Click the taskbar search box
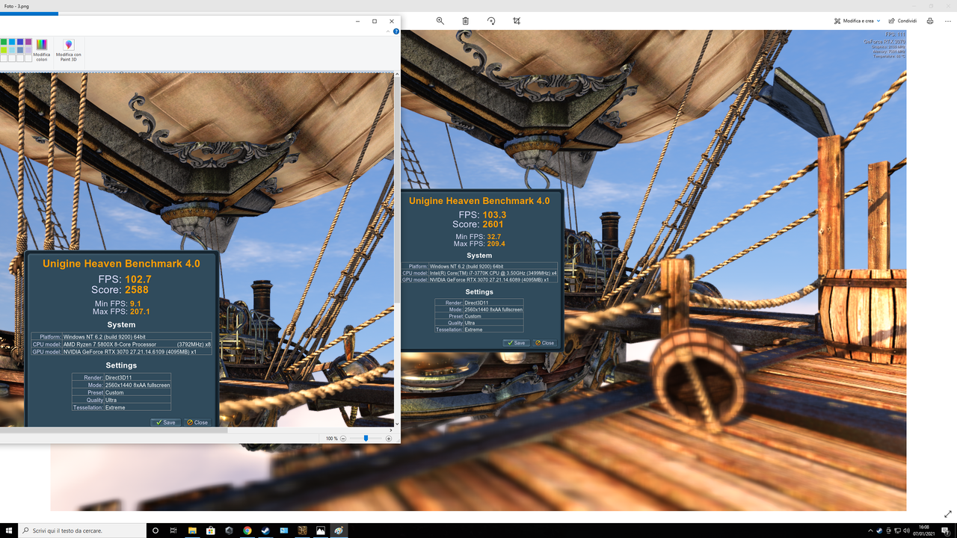This screenshot has height=538, width=957. tap(82, 530)
